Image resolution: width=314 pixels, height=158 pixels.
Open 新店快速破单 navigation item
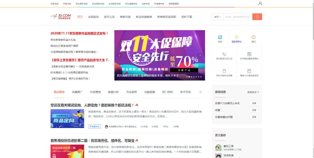click(x=144, y=17)
